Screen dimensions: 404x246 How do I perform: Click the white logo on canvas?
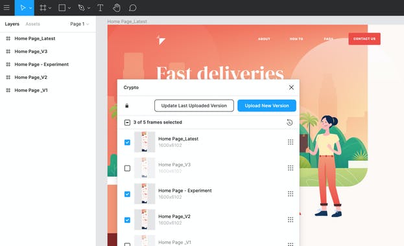point(161,40)
